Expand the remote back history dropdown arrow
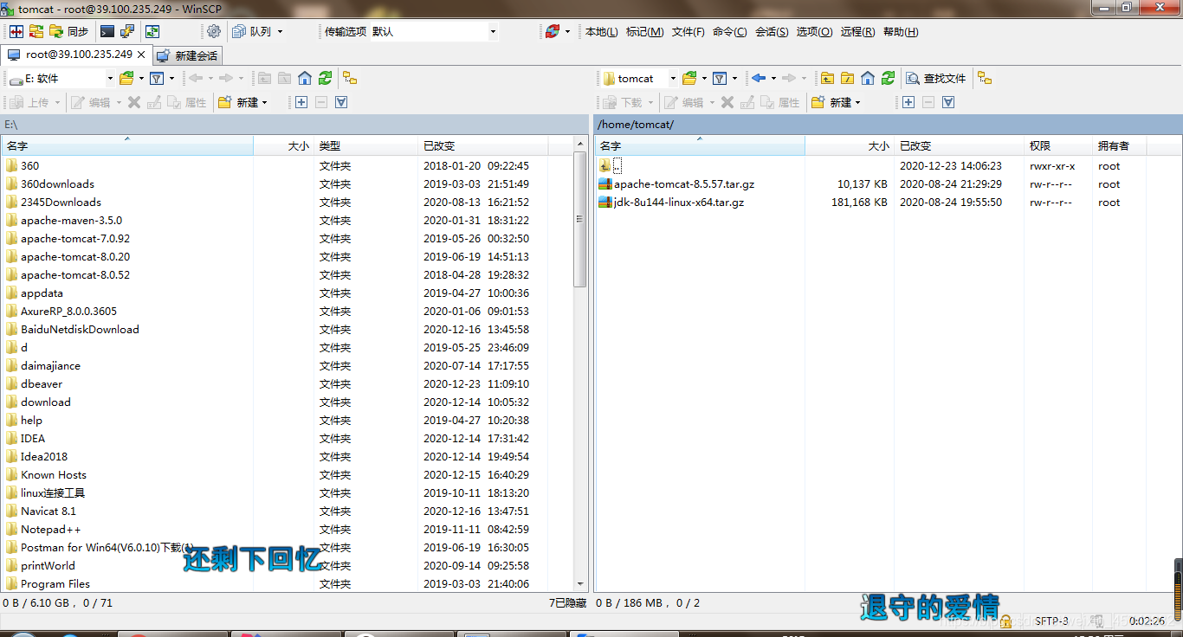This screenshot has height=637, width=1183. pyautogui.click(x=773, y=79)
